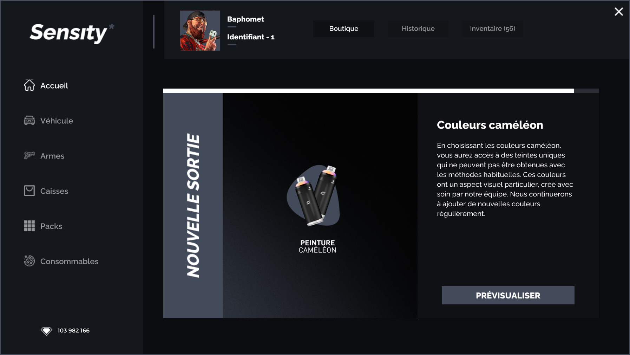This screenshot has height=355, width=630.
Task: Click the Sensity logo
Action: [72, 33]
